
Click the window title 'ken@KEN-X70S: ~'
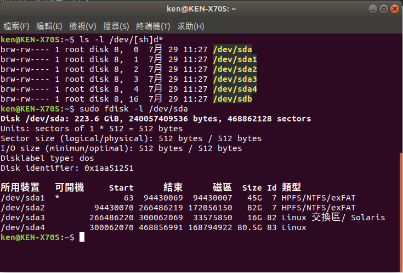(201, 9)
